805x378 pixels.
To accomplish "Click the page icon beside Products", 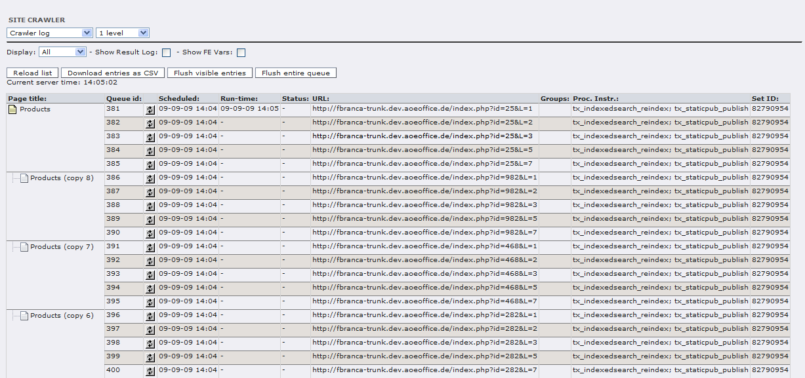I will 12,109.
